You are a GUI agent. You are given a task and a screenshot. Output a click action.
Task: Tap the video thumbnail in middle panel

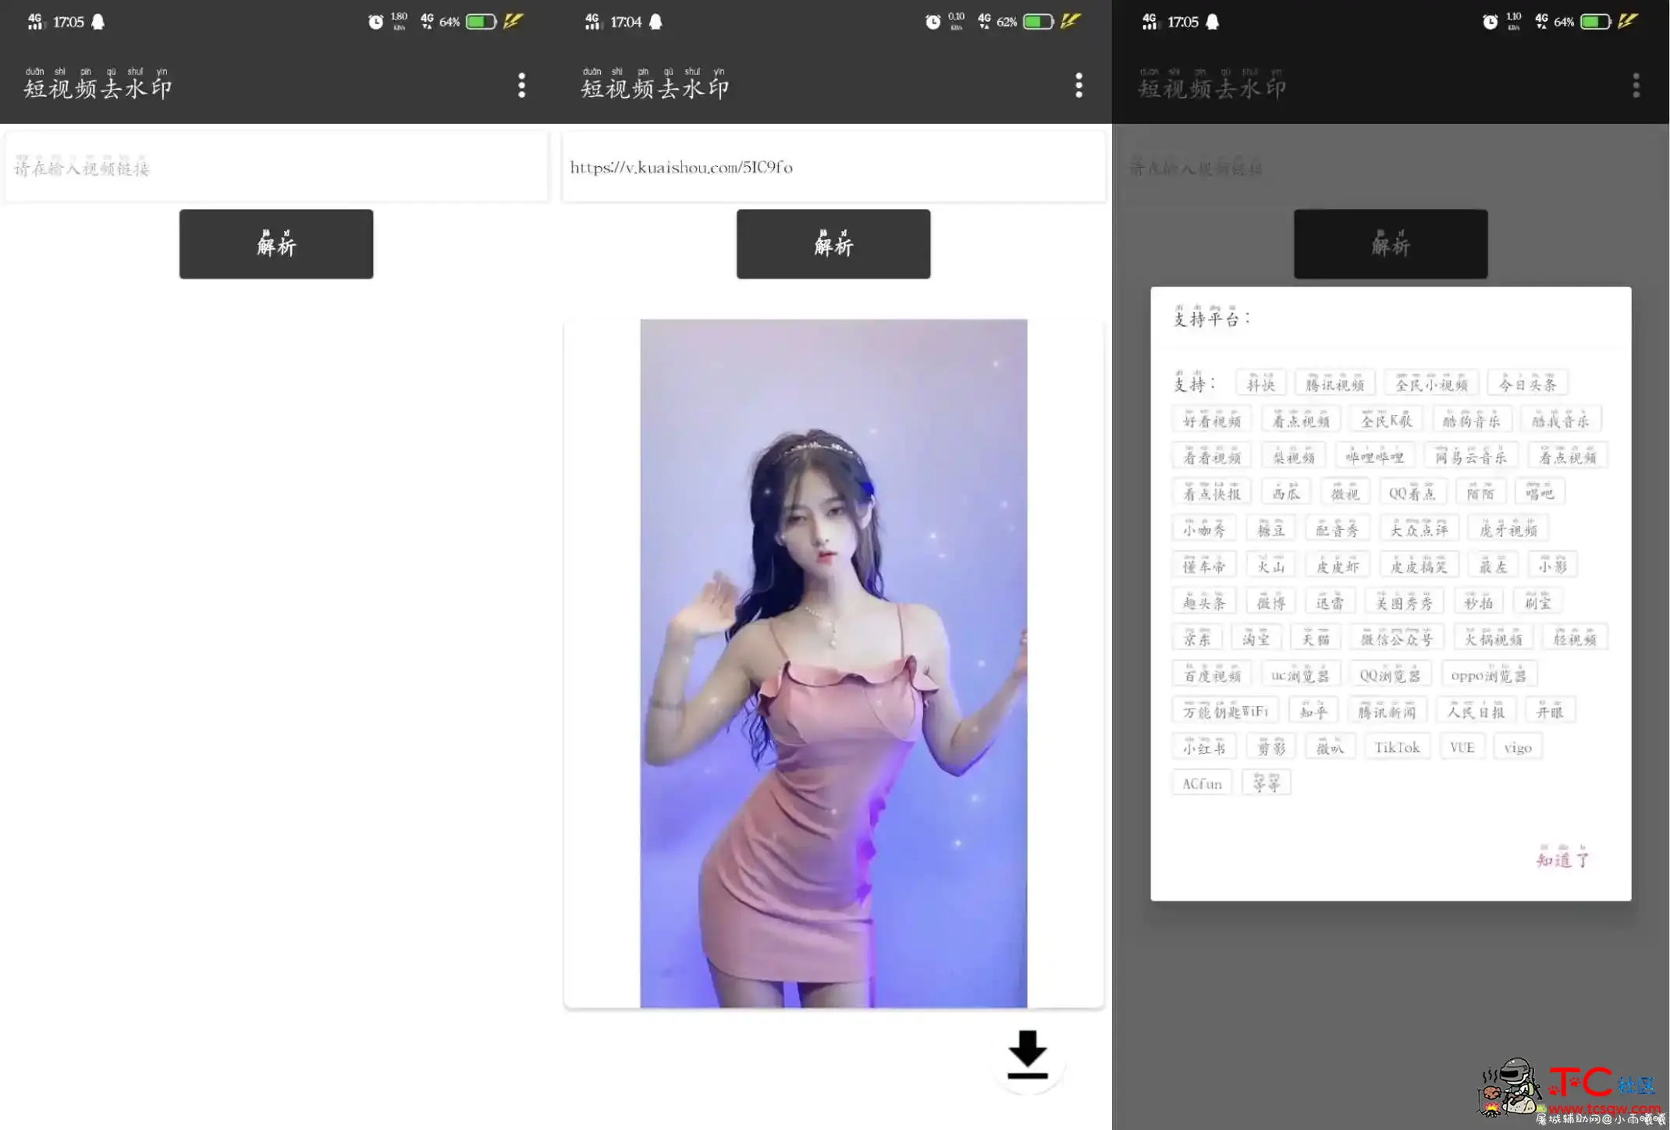(x=833, y=663)
